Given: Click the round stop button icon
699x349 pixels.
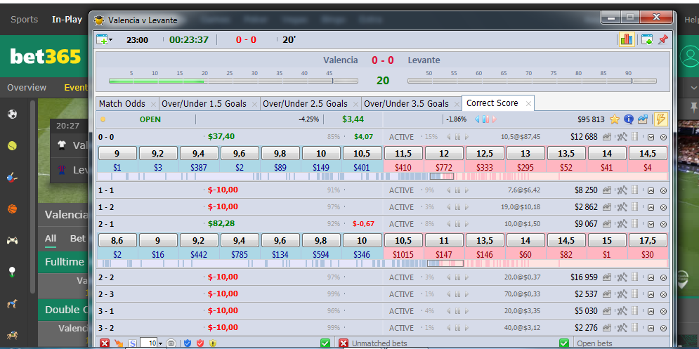Looking at the screenshot, I should point(171,343).
